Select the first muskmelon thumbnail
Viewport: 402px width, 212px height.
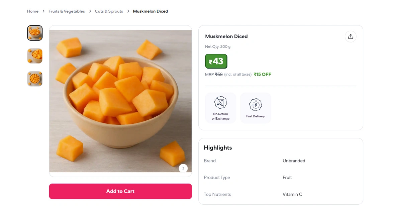(35, 33)
